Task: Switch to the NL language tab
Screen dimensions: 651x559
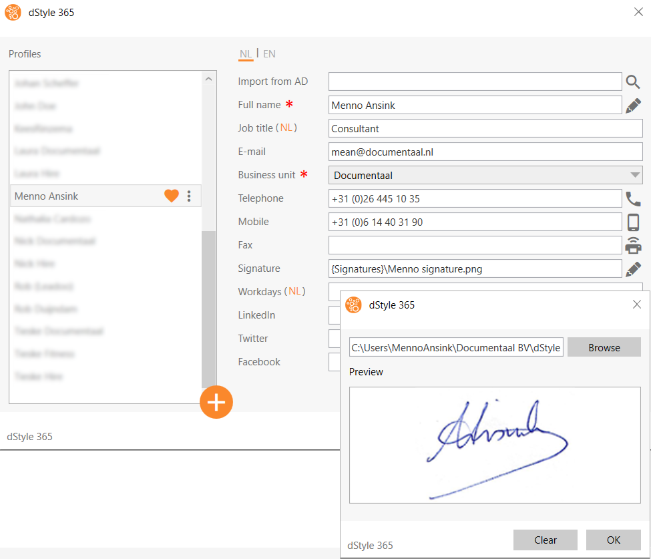Action: pyautogui.click(x=246, y=54)
